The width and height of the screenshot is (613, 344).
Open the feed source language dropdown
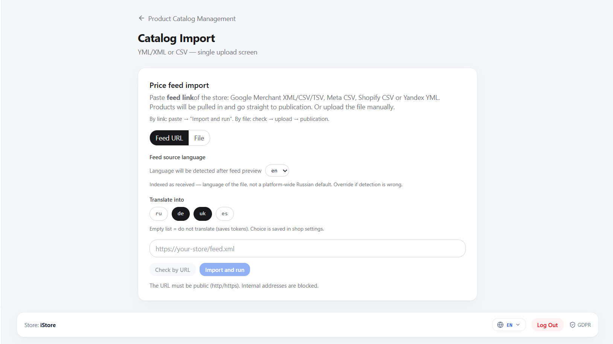(x=277, y=170)
